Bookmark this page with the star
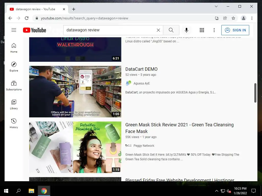Screen dimensions: 262x196 click(x=233, y=18)
